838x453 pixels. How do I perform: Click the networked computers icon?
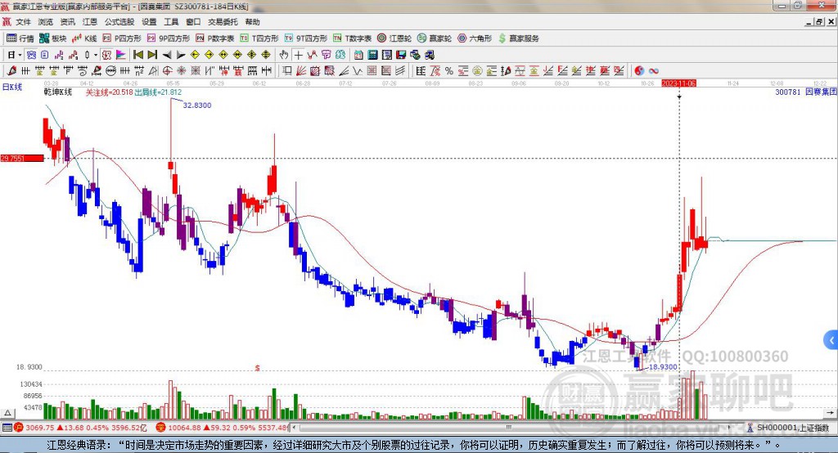(430, 55)
